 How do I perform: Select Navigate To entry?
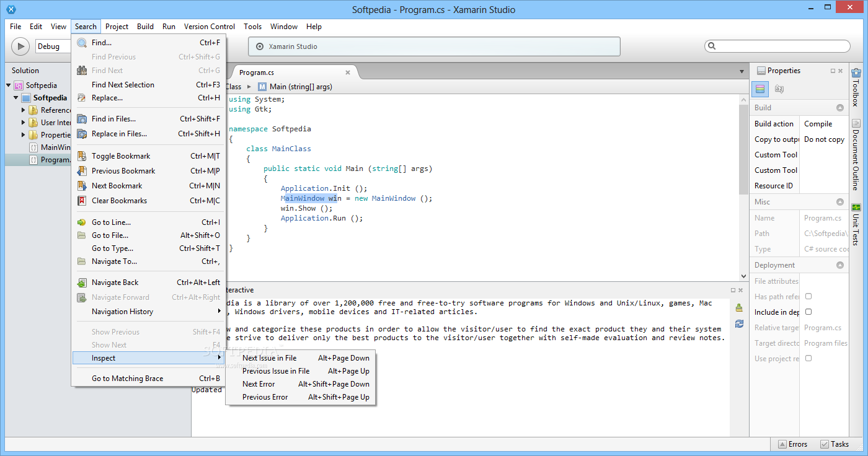(148, 261)
